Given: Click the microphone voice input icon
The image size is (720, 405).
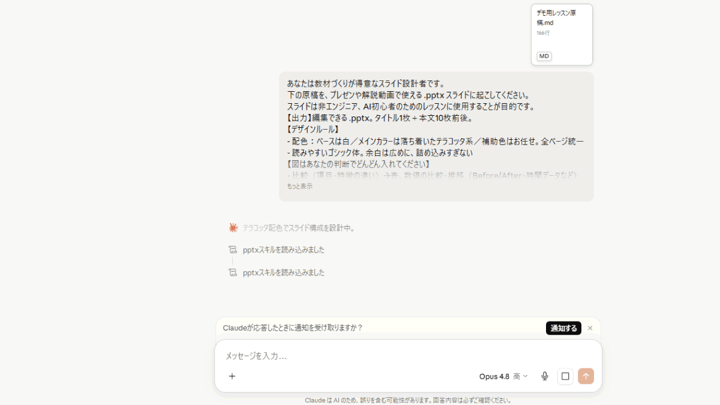Looking at the screenshot, I should point(545,376).
